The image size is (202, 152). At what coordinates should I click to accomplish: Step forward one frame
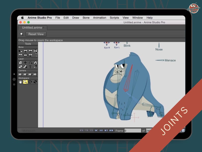[x=106, y=130]
